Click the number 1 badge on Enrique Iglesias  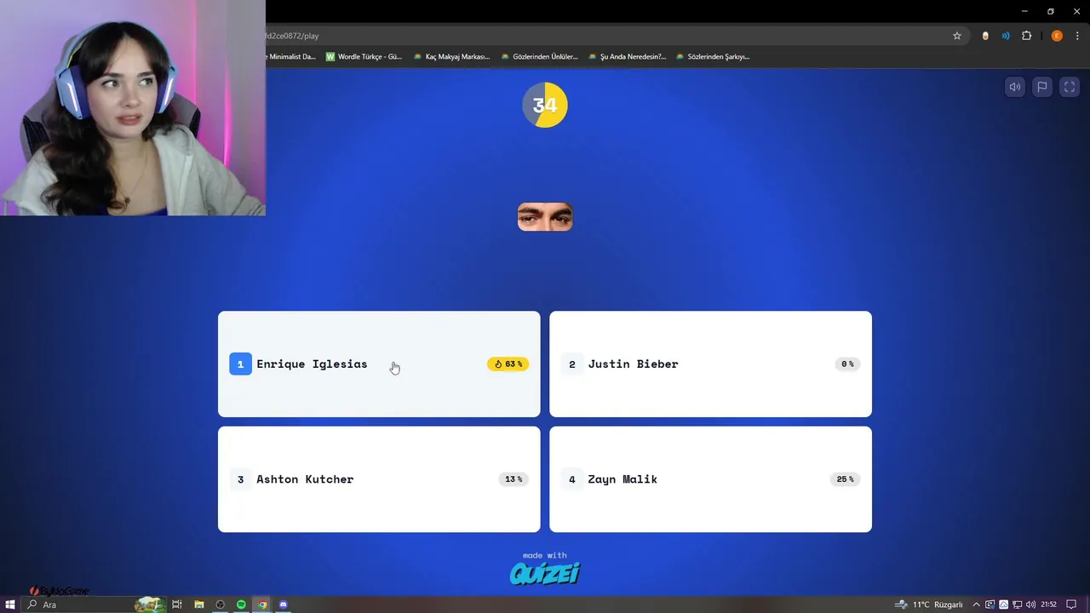click(x=240, y=364)
